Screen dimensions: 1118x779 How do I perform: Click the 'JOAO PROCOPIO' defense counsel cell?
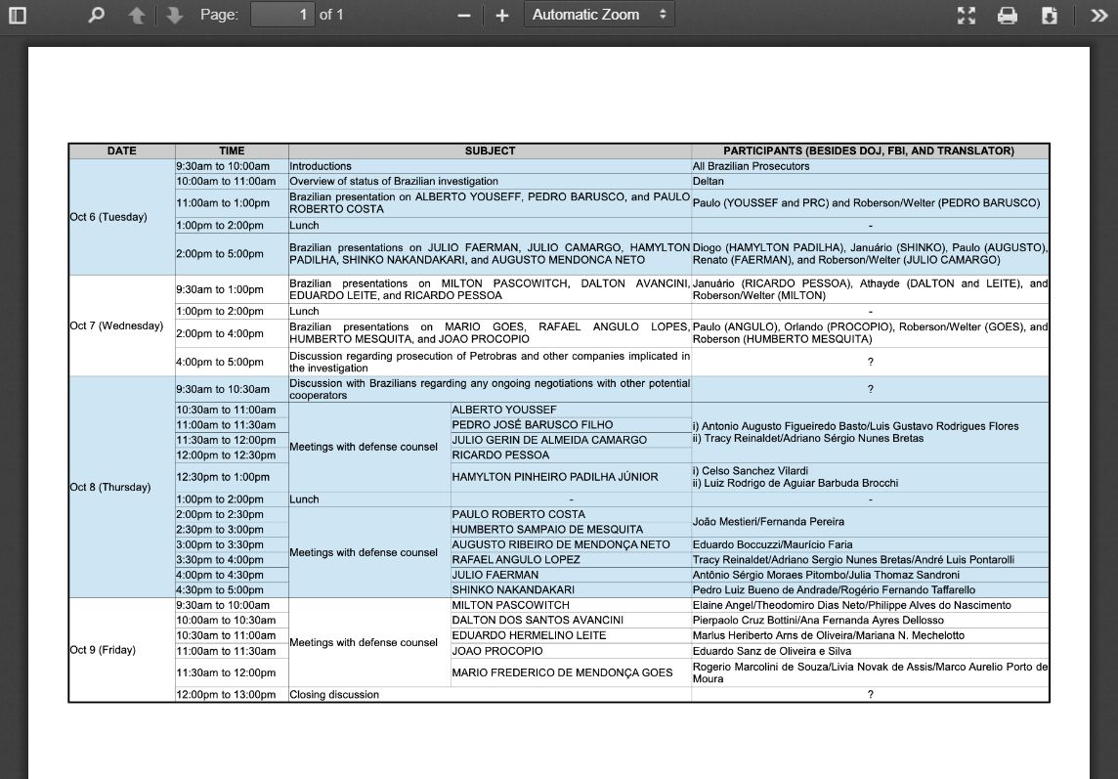[571, 651]
